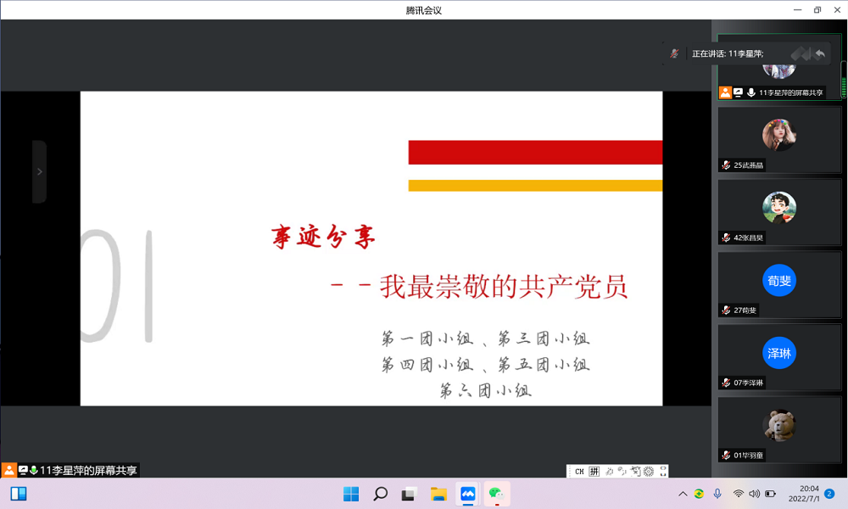848x509 pixels.
Task: Click the 泽琳 blue avatar circle
Action: point(779,354)
